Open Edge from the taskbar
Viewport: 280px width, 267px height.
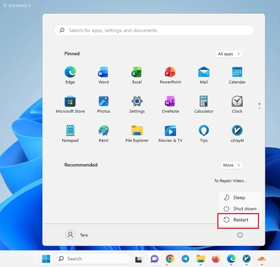[x=231, y=259]
